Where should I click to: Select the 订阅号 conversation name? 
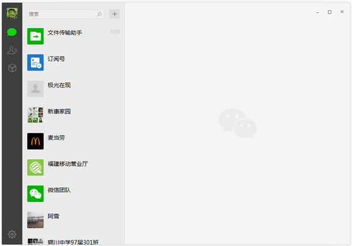[56, 59]
